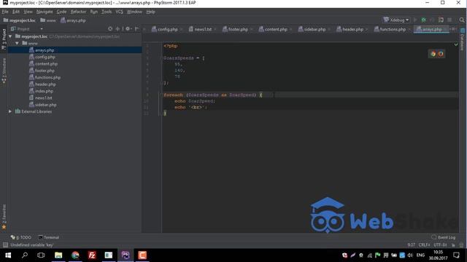Screen dimensions: 467x262
Task: Open the Event Log button
Action: pos(444,237)
